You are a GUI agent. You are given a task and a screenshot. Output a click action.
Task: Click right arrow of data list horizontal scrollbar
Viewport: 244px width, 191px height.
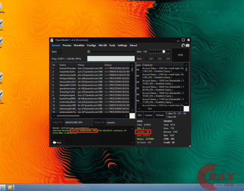click(x=127, y=116)
